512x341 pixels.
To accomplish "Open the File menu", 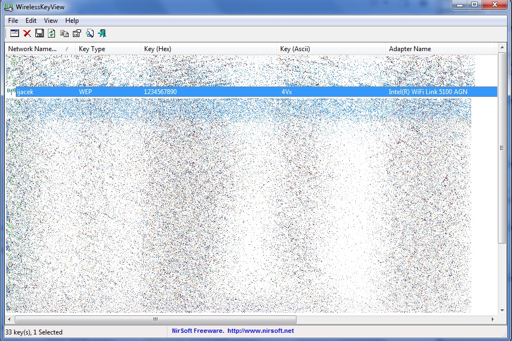I will click(13, 21).
